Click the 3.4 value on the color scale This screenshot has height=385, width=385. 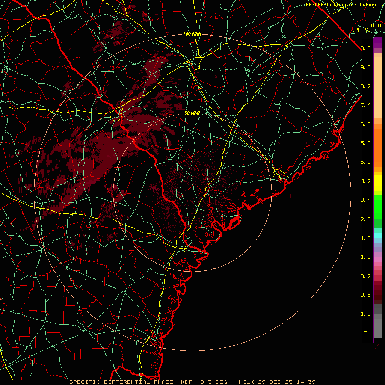tap(366, 200)
